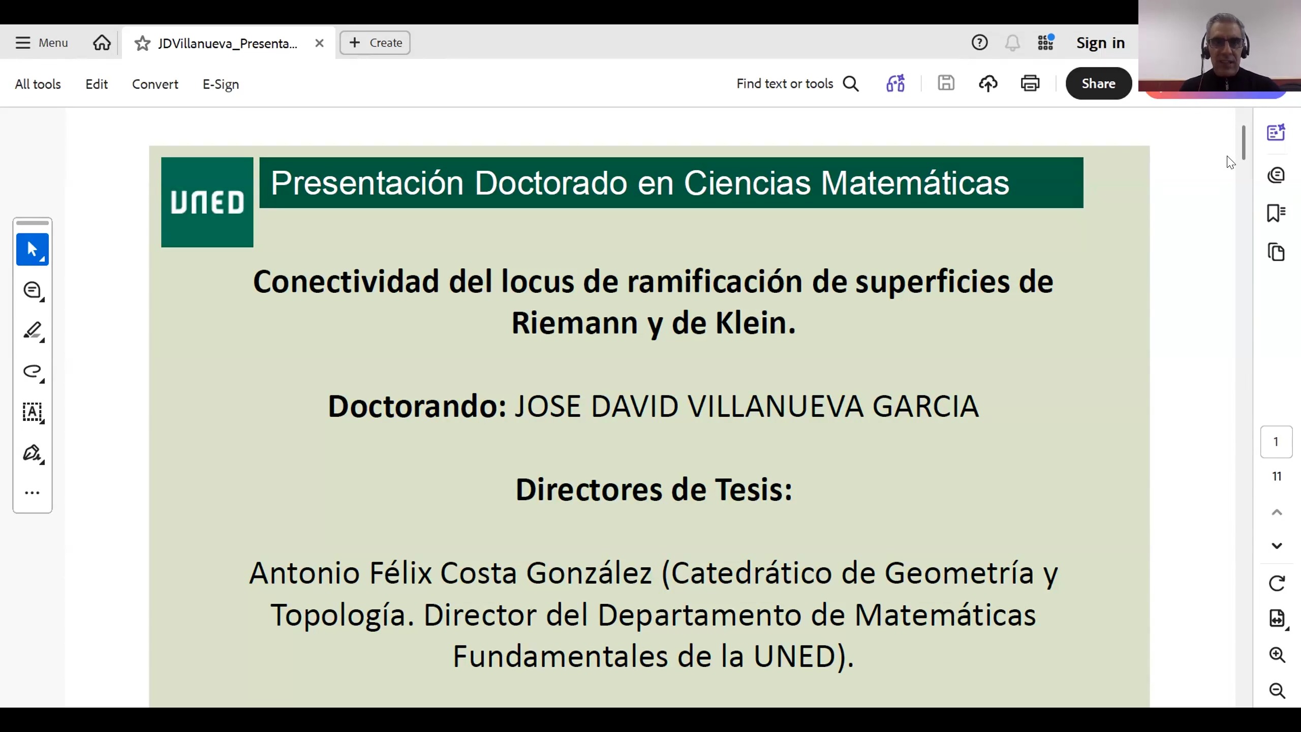Select the arrow selection tool

[x=33, y=250]
